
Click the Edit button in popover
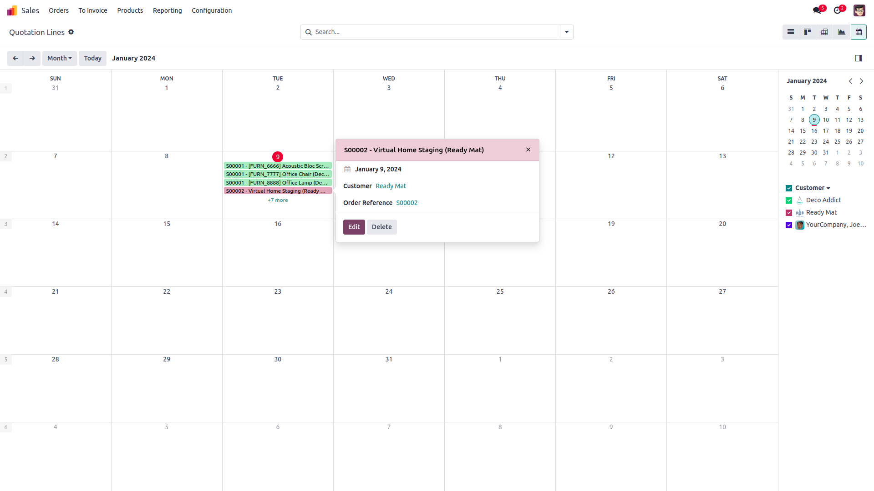coord(354,227)
